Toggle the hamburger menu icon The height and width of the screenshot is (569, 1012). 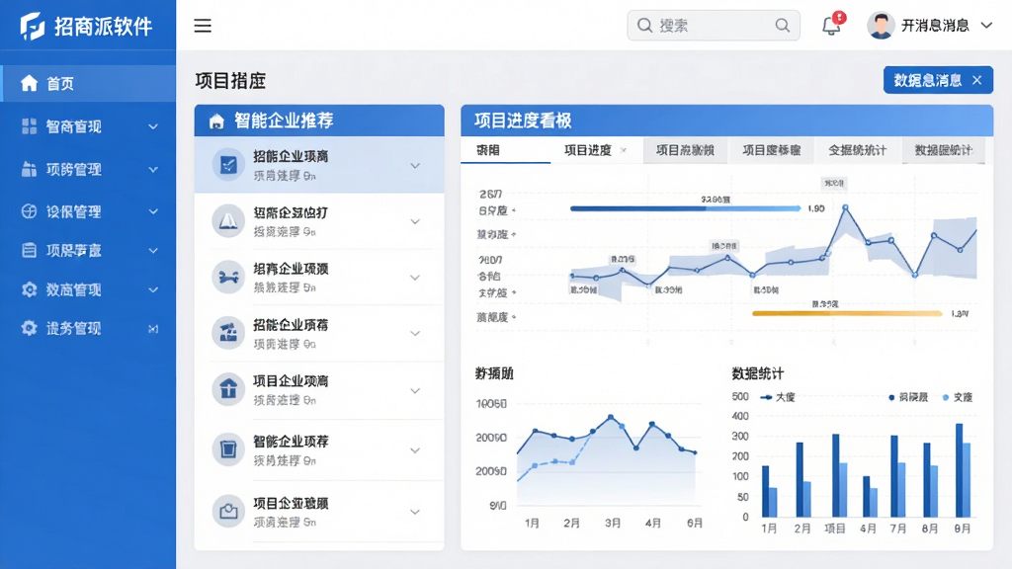tap(203, 26)
